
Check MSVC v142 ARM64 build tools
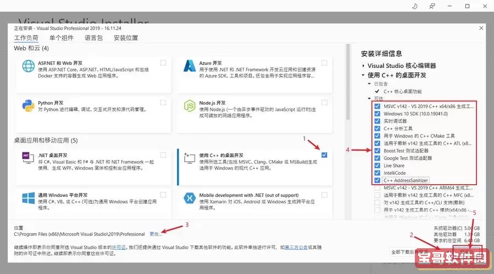tap(377, 188)
